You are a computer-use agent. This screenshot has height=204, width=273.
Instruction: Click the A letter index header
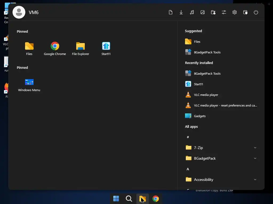tap(188, 169)
